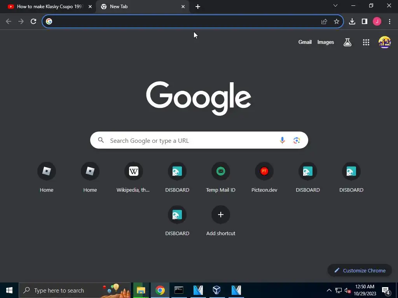
Task: Open Chrome three-dot menu
Action: tap(389, 22)
